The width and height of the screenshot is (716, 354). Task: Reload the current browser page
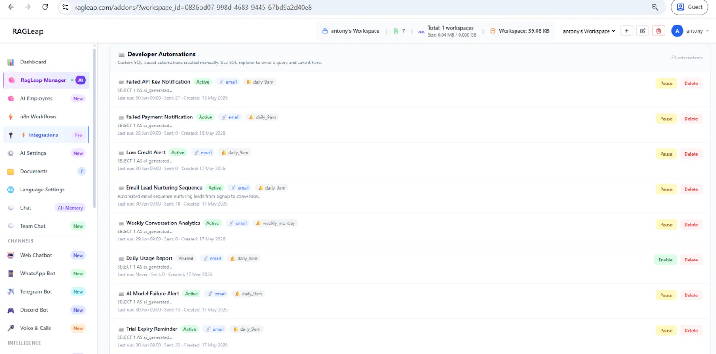pyautogui.click(x=45, y=7)
